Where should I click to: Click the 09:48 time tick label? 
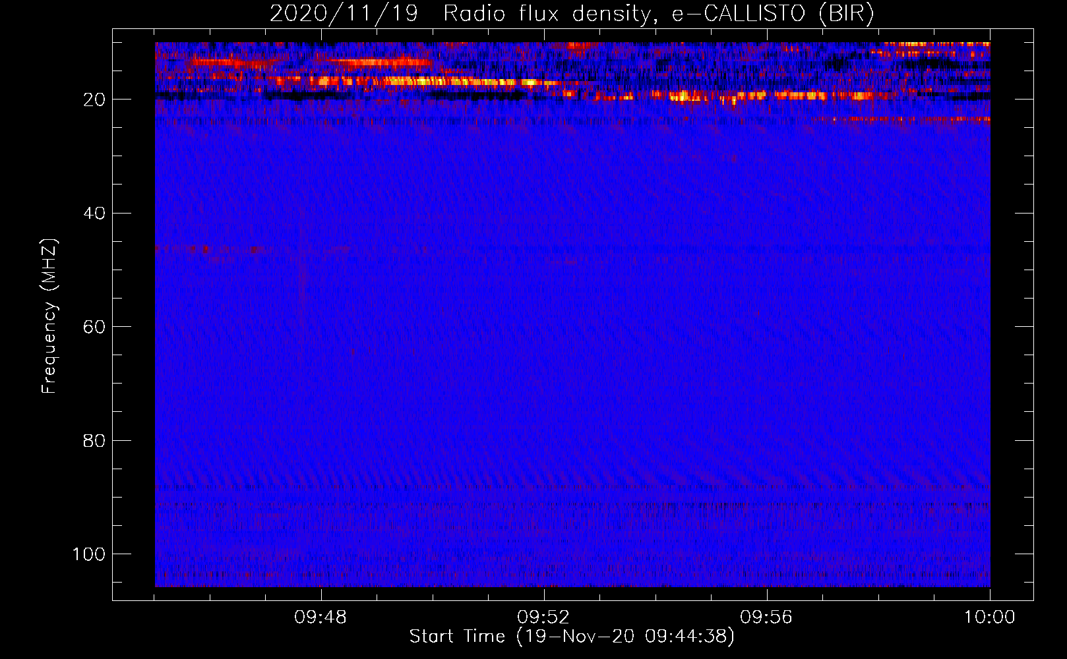321,617
